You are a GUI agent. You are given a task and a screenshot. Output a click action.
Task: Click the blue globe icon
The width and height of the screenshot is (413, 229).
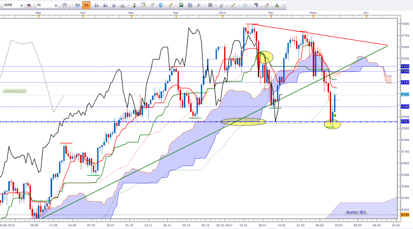(x=161, y=5)
